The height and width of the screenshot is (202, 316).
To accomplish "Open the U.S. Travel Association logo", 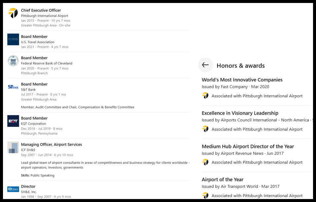I will tap(13, 40).
